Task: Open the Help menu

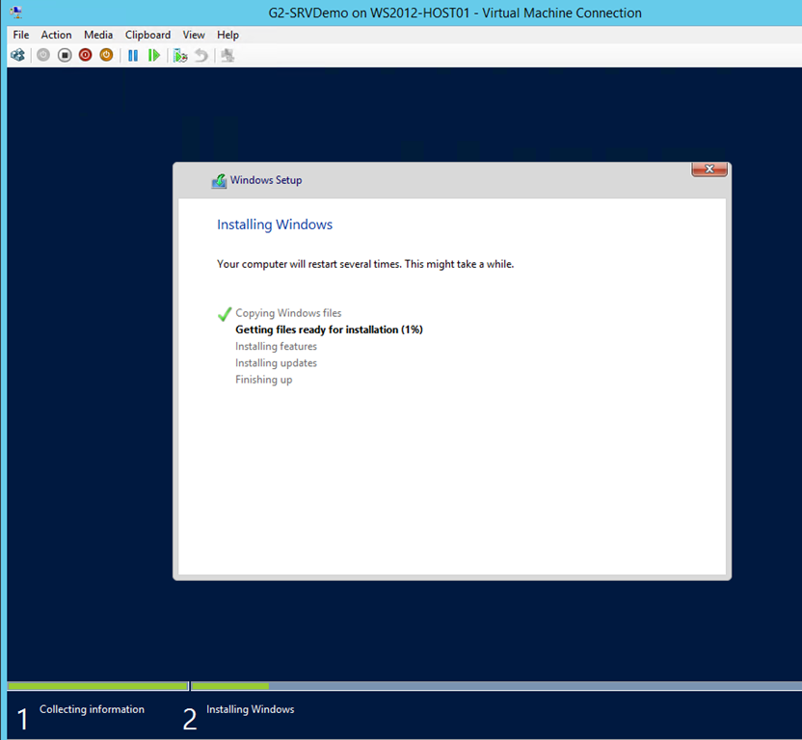Action: [x=227, y=35]
